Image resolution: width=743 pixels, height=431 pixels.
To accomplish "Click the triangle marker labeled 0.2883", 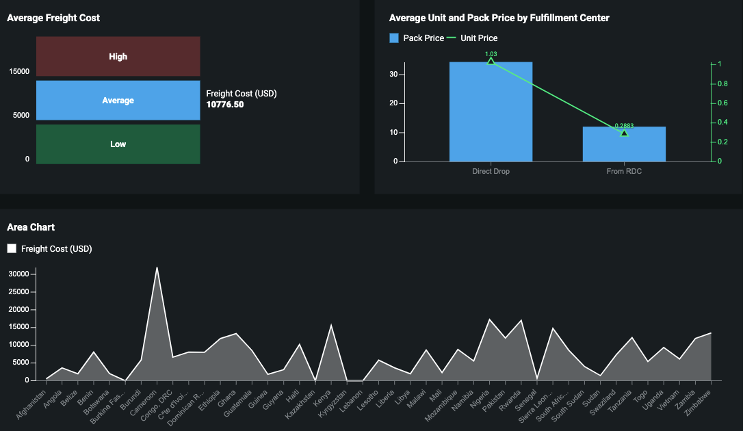I will click(624, 133).
